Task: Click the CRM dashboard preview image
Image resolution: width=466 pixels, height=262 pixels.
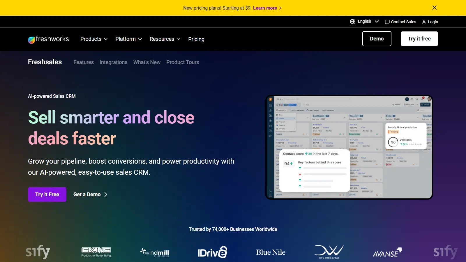Action: point(349,147)
